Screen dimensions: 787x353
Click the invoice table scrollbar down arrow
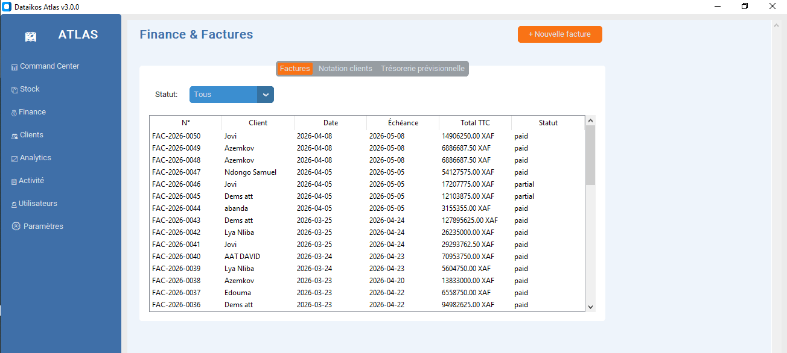tap(591, 307)
